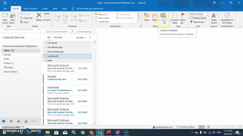Open the Address Book
The image size is (243, 136).
tap(198, 18)
